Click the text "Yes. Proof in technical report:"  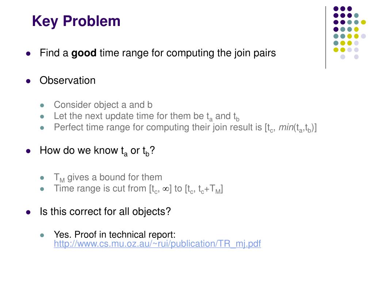coord(115,235)
